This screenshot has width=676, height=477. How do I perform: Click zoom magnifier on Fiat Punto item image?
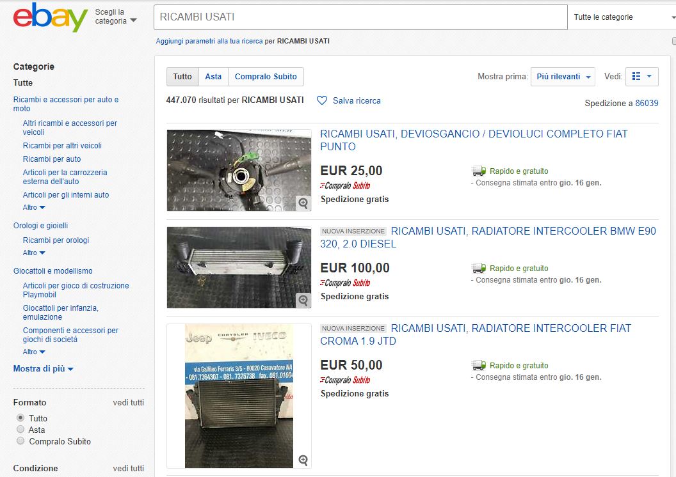(x=303, y=203)
